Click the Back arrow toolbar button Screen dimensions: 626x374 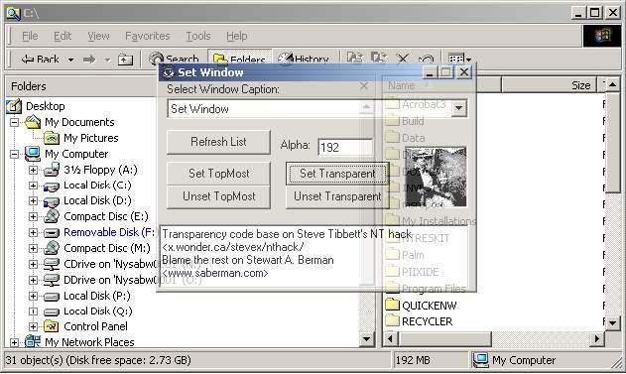(x=40, y=60)
